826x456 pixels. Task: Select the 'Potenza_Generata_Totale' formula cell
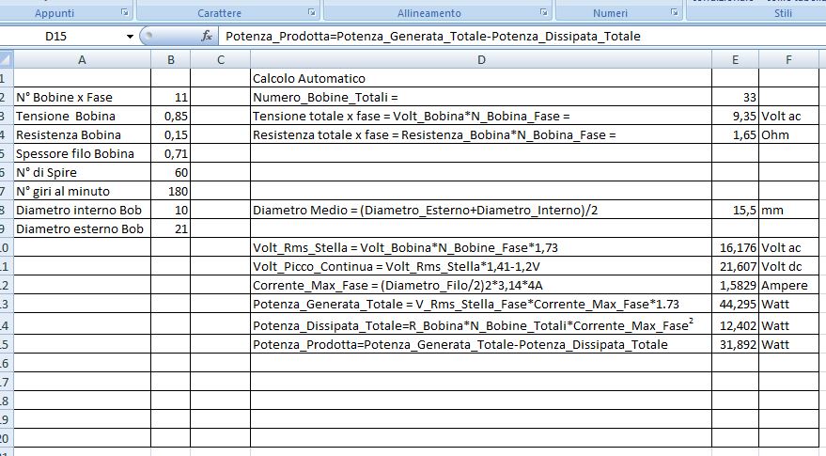481,305
